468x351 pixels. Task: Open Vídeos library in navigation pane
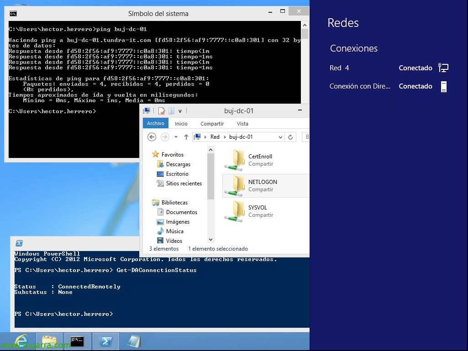(x=174, y=241)
